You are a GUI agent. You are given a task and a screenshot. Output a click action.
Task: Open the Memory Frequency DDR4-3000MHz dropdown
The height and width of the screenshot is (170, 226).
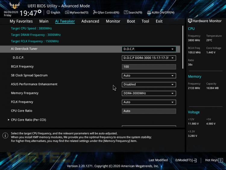pyautogui.click(x=149, y=93)
